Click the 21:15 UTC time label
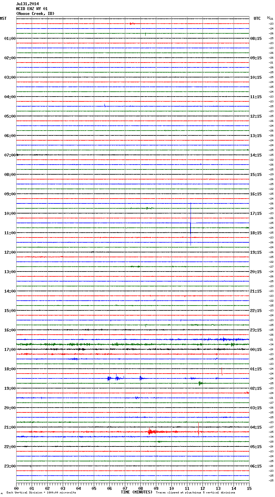 [256, 291]
